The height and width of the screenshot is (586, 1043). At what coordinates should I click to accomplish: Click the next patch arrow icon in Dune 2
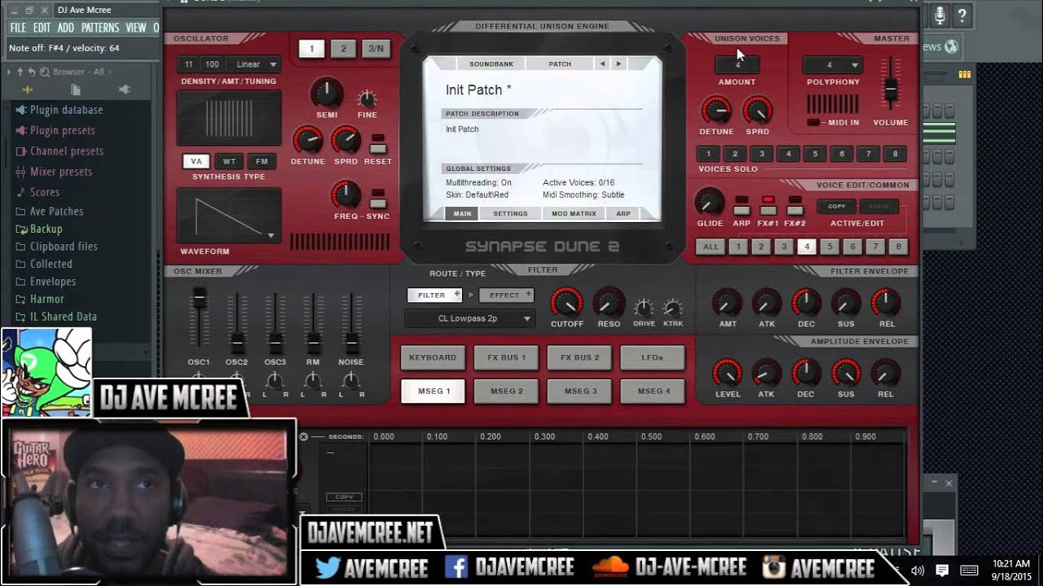click(x=618, y=63)
